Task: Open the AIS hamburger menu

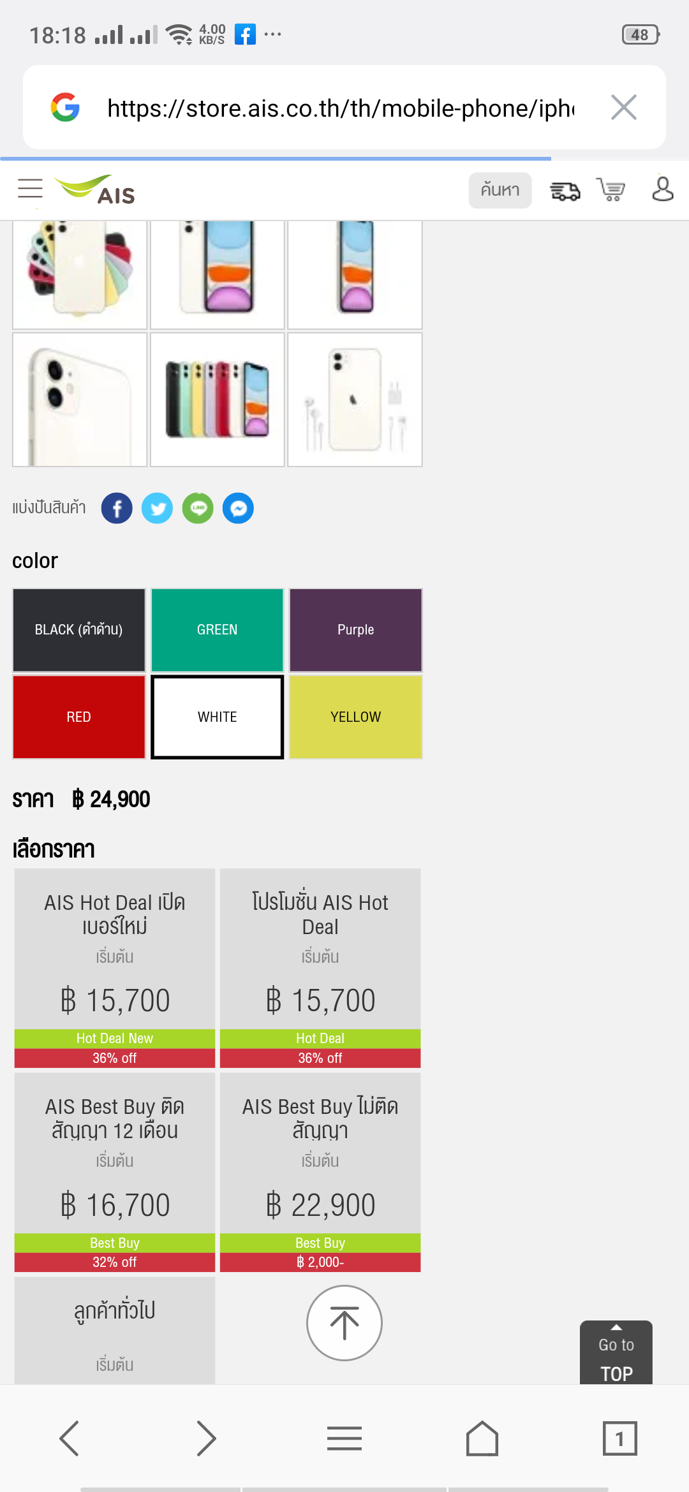Action: click(x=30, y=189)
